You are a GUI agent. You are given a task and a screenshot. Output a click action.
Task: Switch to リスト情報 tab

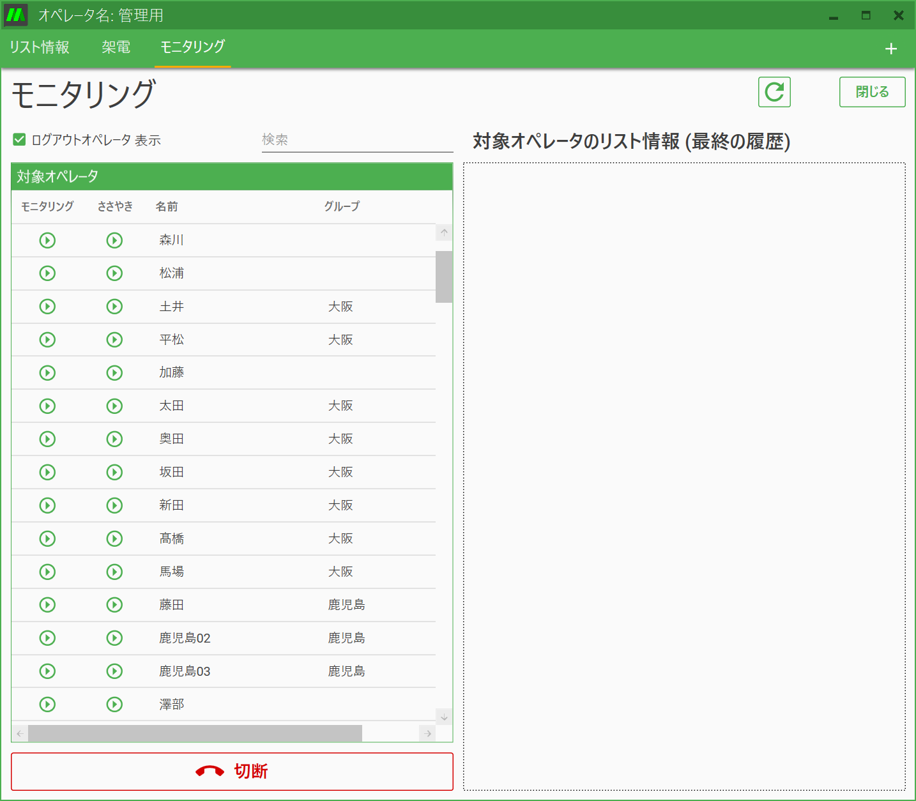40,47
